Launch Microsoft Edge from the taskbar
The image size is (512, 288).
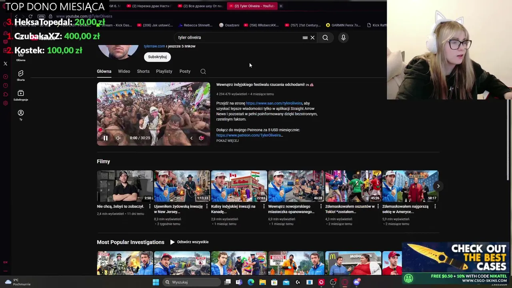click(x=251, y=282)
